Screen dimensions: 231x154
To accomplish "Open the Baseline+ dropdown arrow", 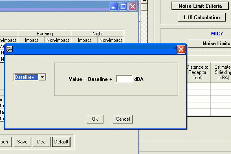I will pyautogui.click(x=42, y=77).
